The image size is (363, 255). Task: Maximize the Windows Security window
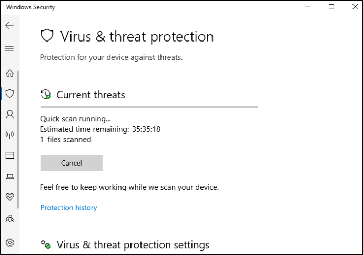pos(331,7)
